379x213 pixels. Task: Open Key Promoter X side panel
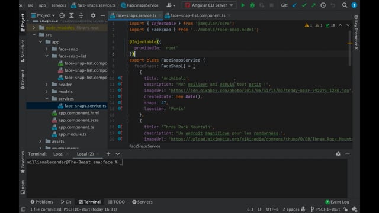point(356,33)
